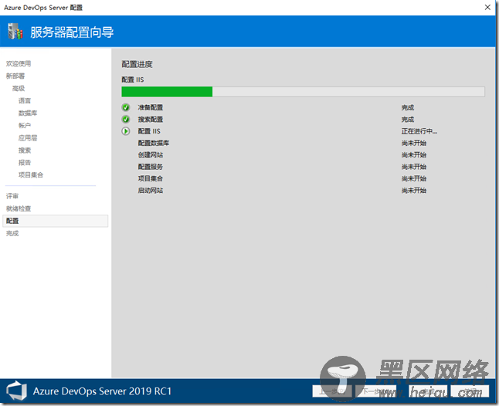499x406 pixels.
Task: Select the 帐户 step
Action: tap(25, 126)
